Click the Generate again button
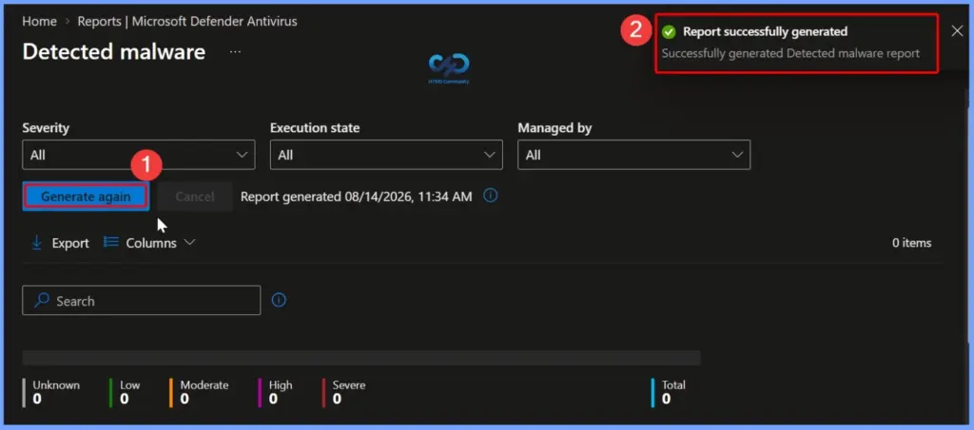This screenshot has height=430, width=974. (86, 196)
